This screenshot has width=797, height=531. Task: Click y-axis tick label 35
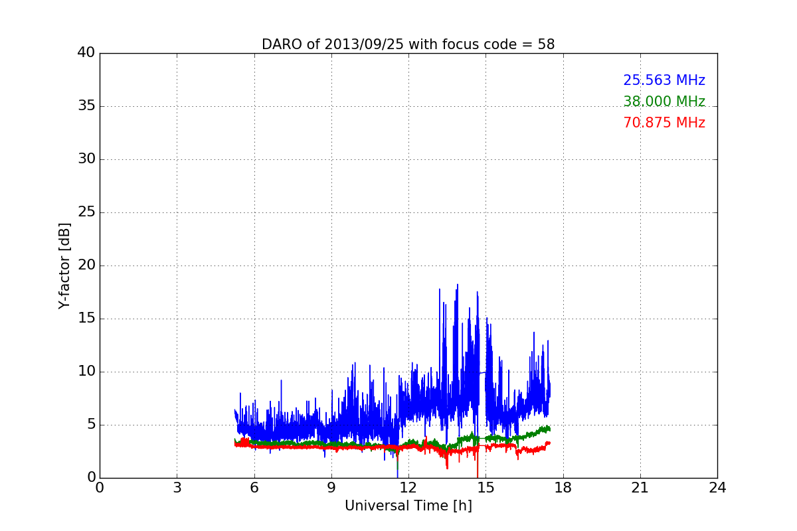(86, 106)
